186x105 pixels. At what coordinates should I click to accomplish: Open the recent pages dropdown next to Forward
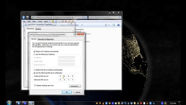click(x=30, y=17)
